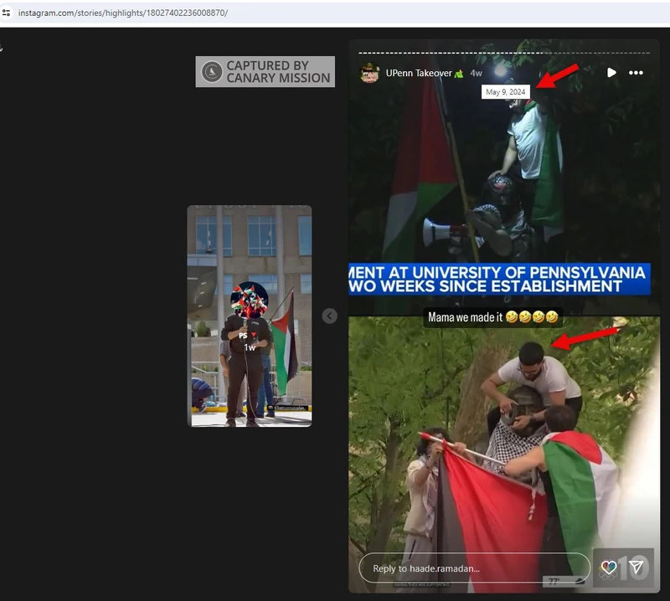Click the Canary Mission watermark logo
The image size is (670, 601).
212,72
